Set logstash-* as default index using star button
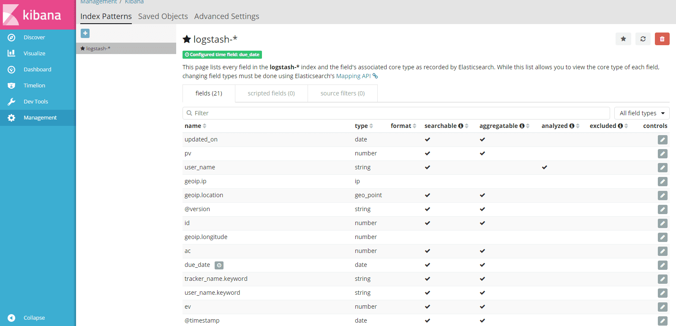This screenshot has height=326, width=676. click(623, 39)
